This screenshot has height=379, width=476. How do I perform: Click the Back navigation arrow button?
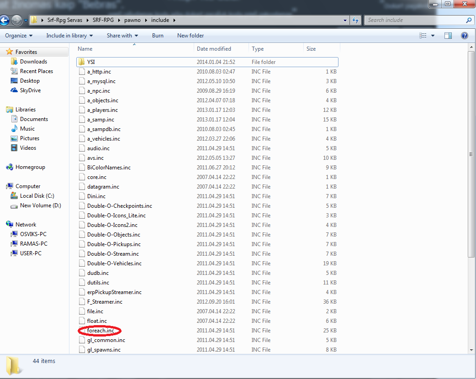pyautogui.click(x=4, y=21)
